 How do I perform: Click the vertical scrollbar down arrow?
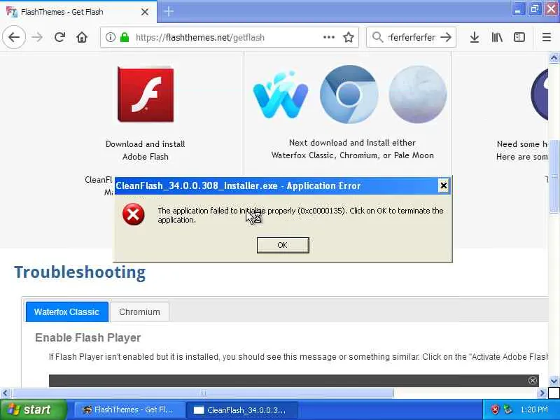click(x=554, y=381)
